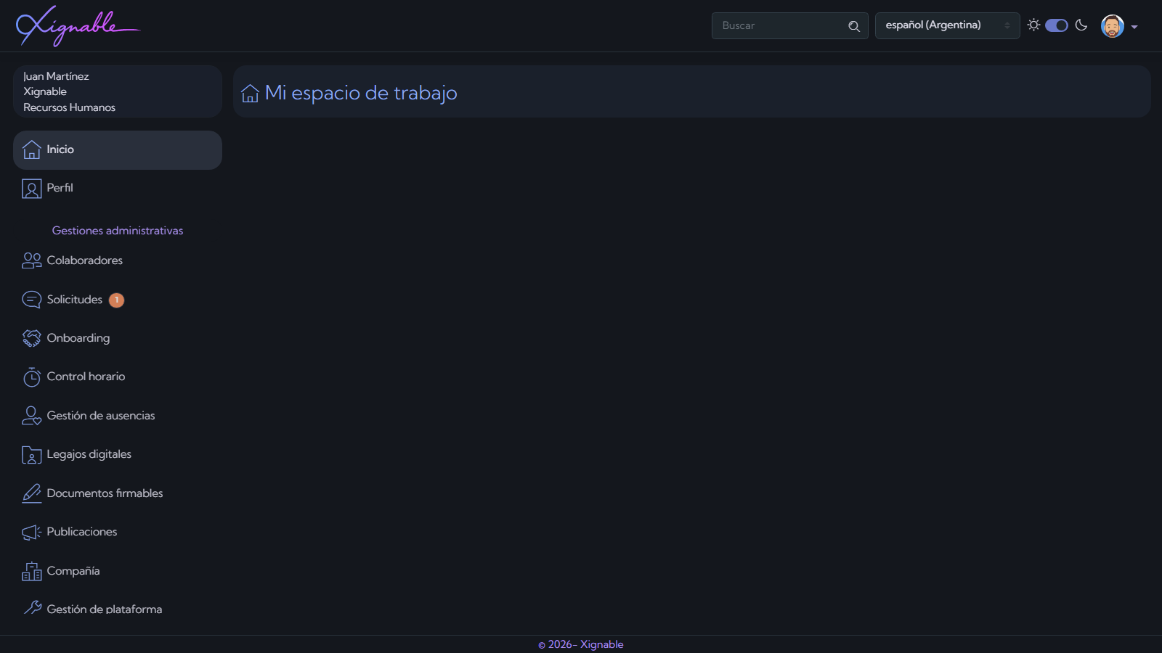Image resolution: width=1162 pixels, height=653 pixels.
Task: Toggle the light/dark theme switch
Action: pyautogui.click(x=1057, y=25)
